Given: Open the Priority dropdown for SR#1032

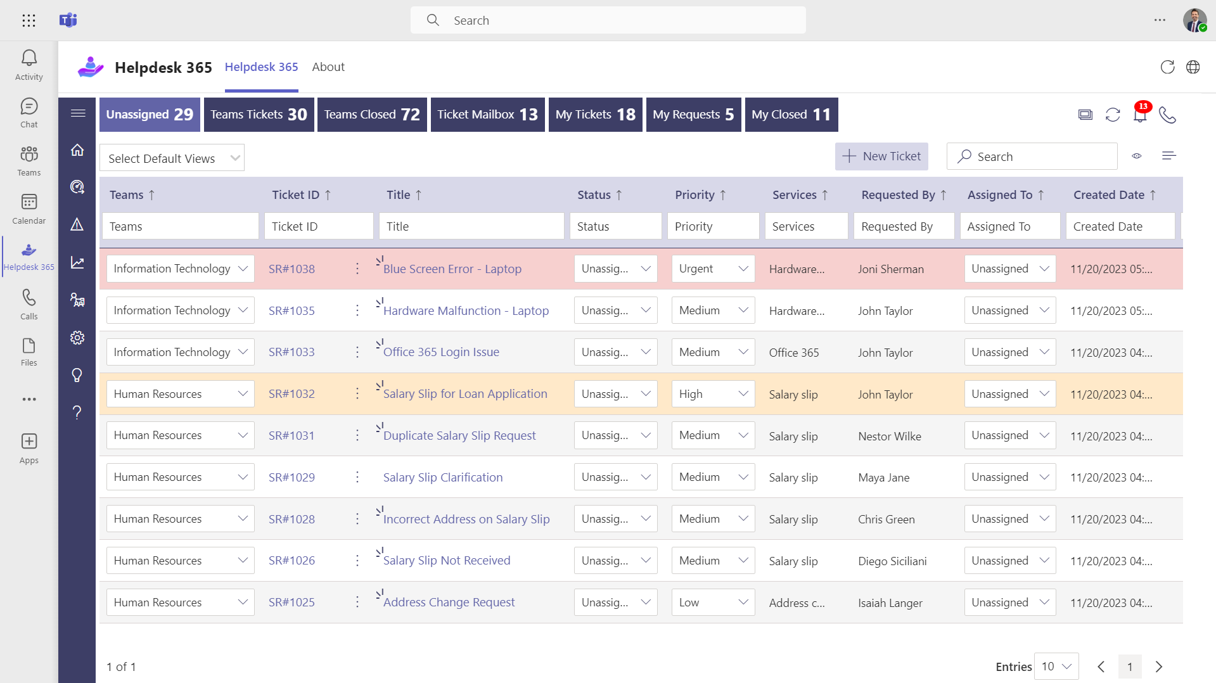Looking at the screenshot, I should (714, 394).
